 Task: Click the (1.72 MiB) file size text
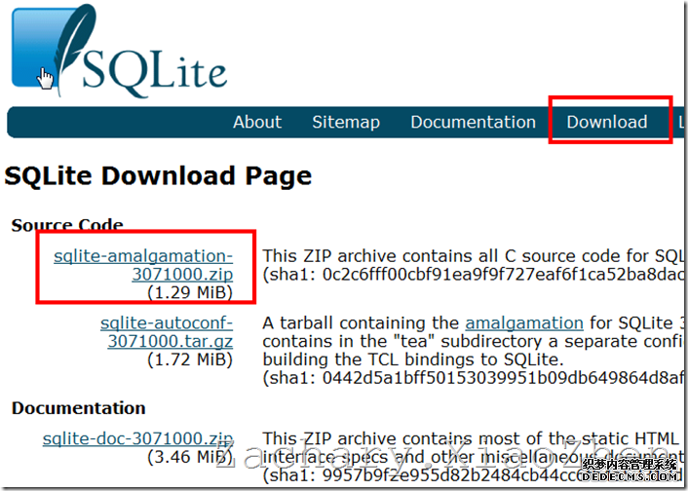coord(189,359)
